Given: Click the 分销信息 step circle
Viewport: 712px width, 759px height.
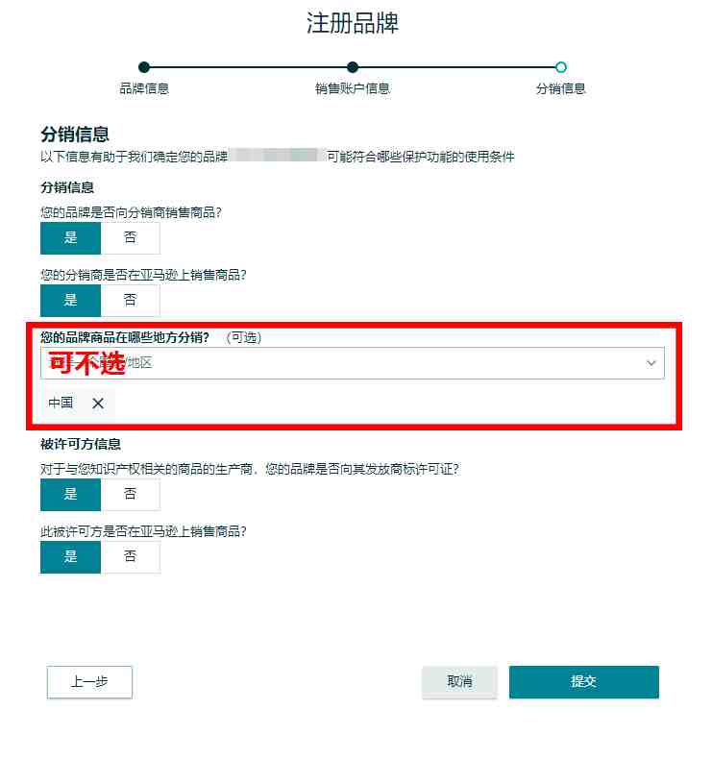Looking at the screenshot, I should (x=561, y=67).
